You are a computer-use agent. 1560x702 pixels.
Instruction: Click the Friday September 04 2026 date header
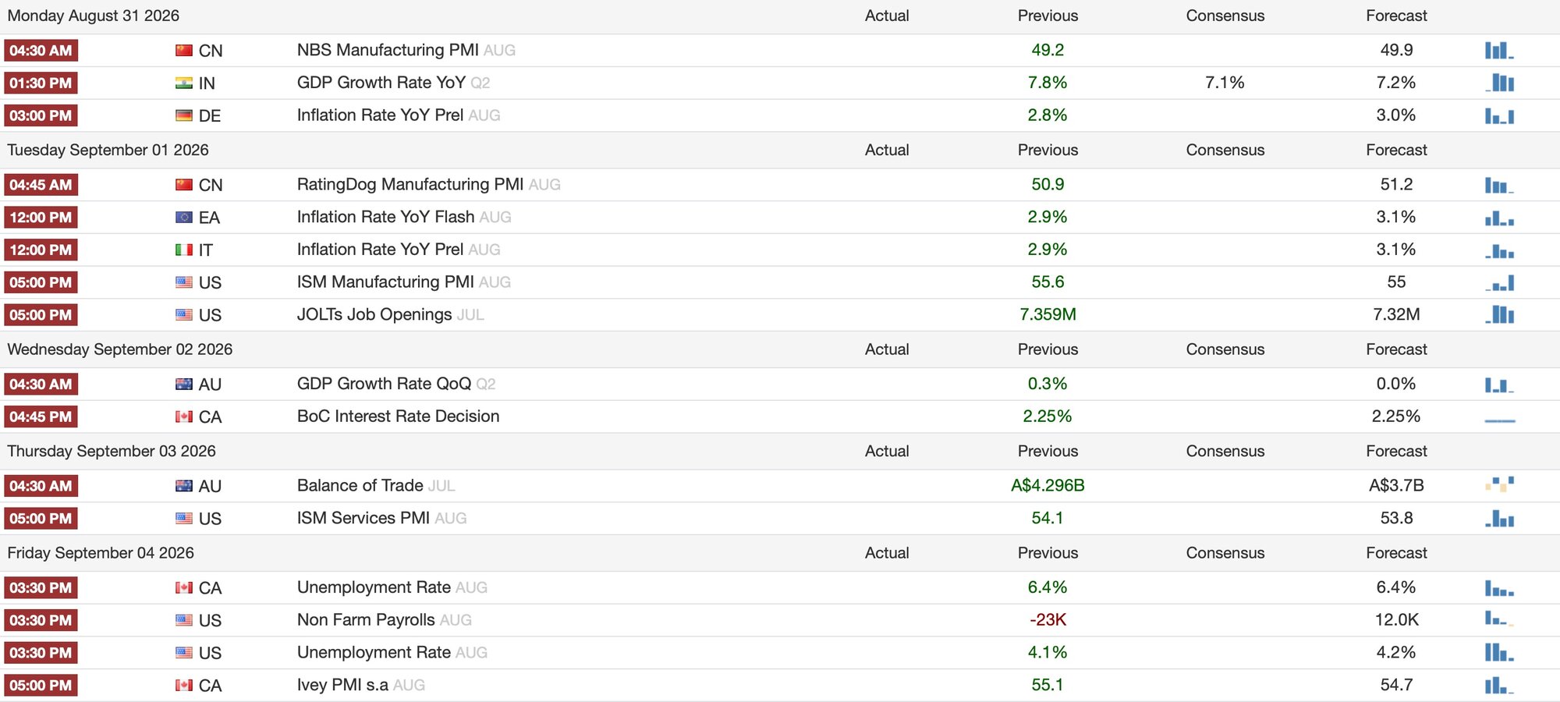click(101, 553)
